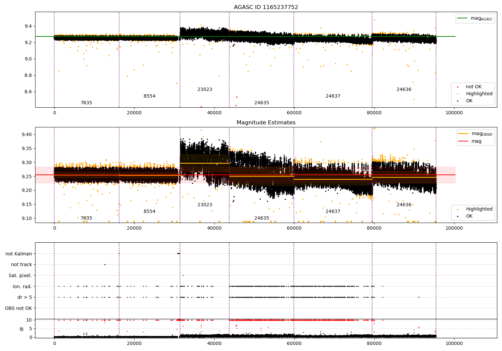Viewport: 502px width, 351px height.
Task: Click 'Highlighted' in the Magnitude Estimates legend
Action: point(479,209)
